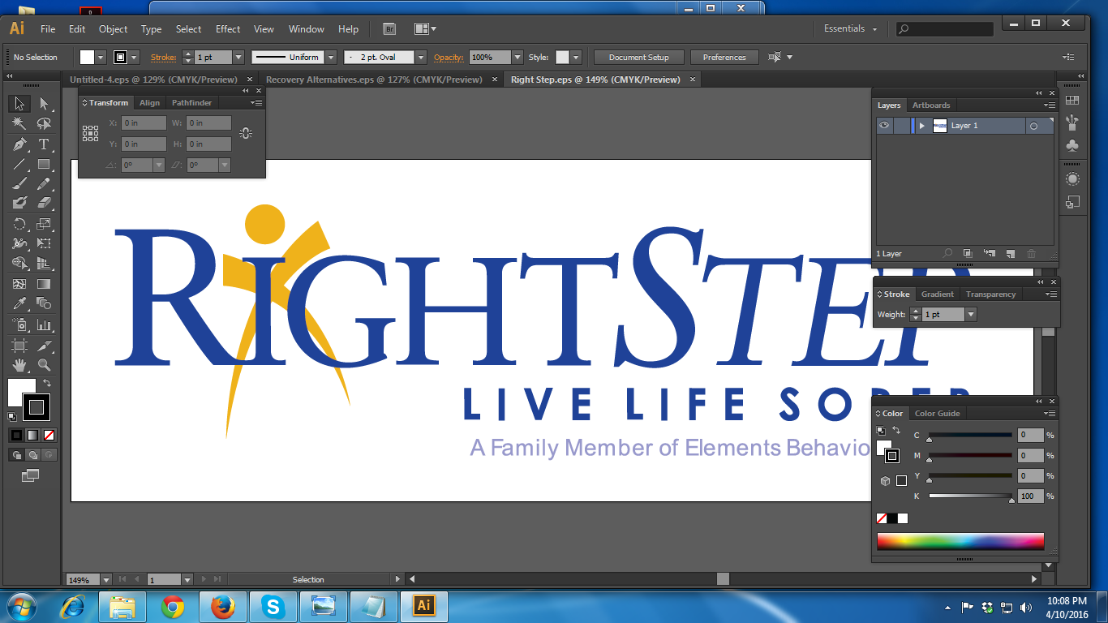Select the Symbol Sprayer tool
This screenshot has height=623, width=1108.
pyautogui.click(x=19, y=324)
